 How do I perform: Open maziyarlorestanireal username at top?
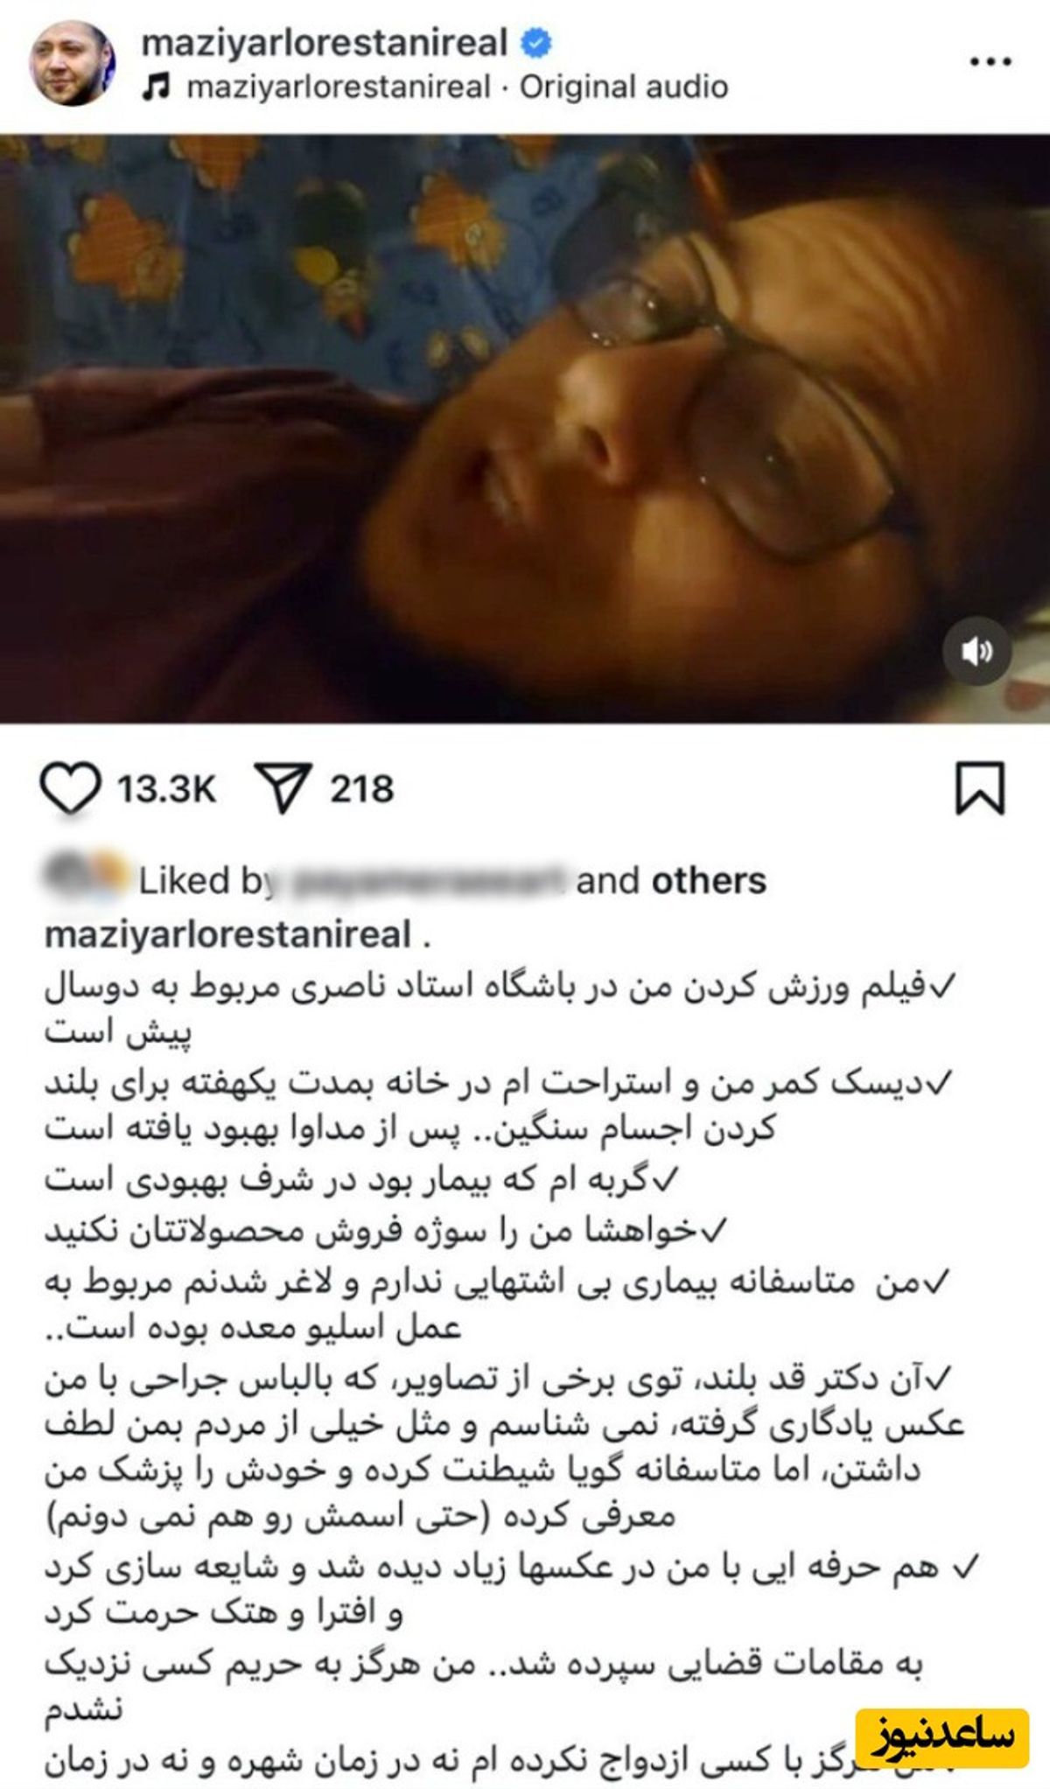(325, 42)
